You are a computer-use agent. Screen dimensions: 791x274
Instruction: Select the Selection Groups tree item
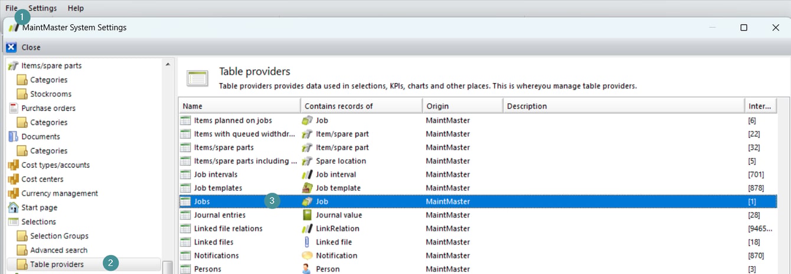(59, 236)
